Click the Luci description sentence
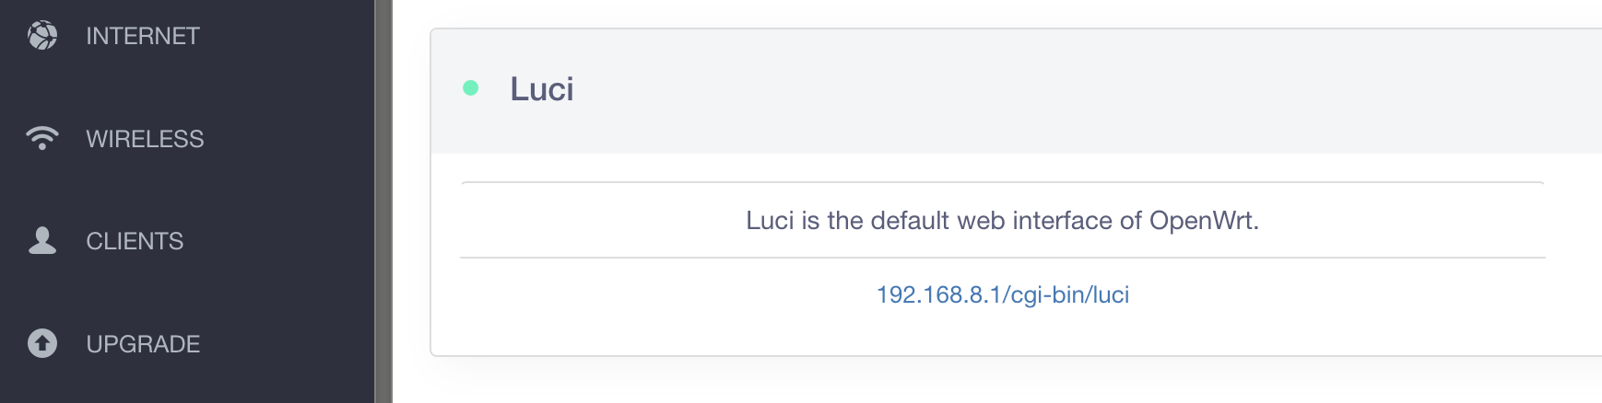The image size is (1602, 403). [x=1002, y=221]
